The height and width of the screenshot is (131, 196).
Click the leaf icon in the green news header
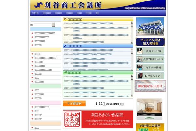tap(65, 72)
